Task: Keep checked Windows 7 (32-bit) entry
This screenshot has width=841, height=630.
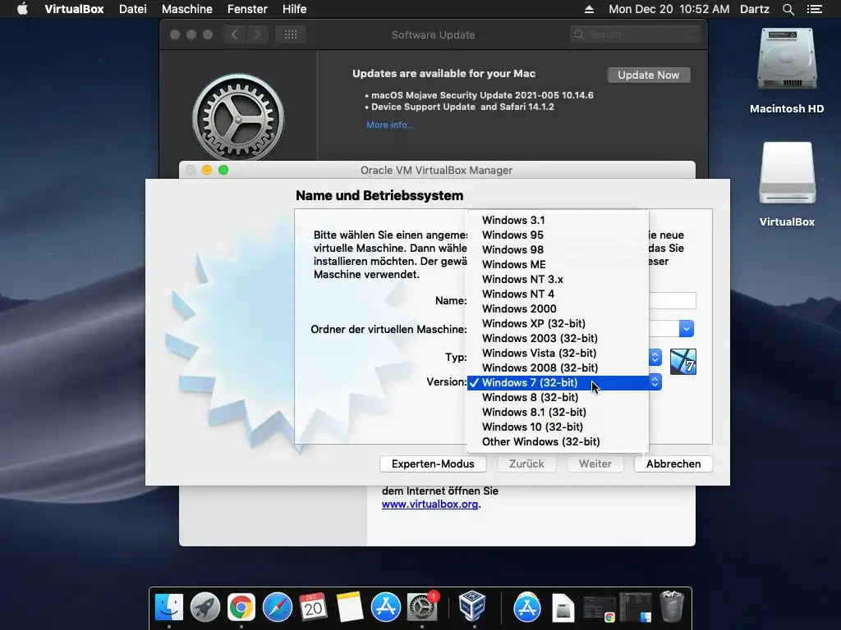Action: pos(558,382)
